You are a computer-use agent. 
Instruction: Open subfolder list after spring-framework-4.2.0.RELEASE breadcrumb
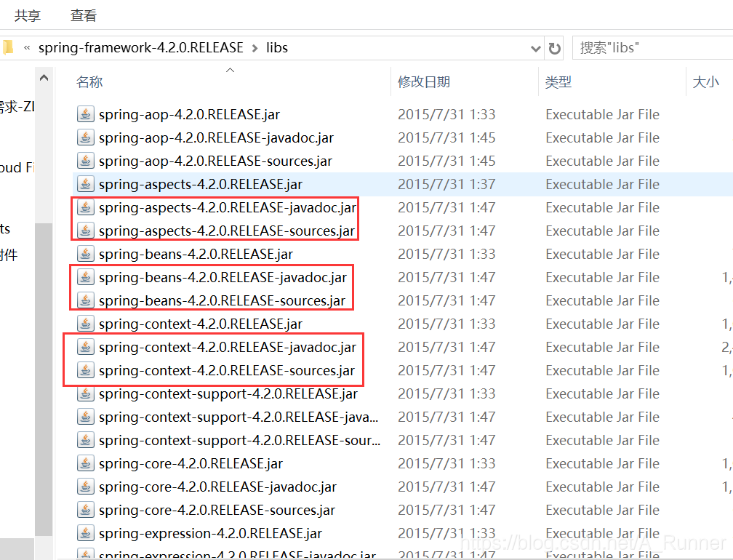click(255, 48)
